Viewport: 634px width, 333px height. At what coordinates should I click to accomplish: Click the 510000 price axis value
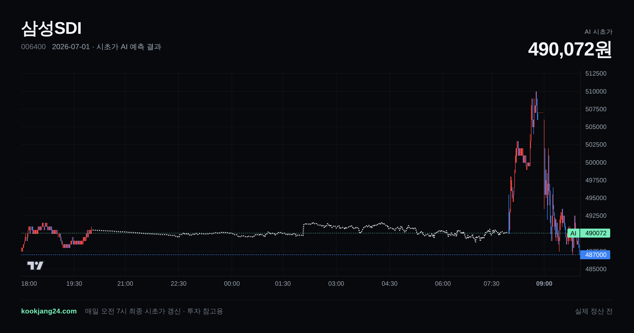pos(596,91)
